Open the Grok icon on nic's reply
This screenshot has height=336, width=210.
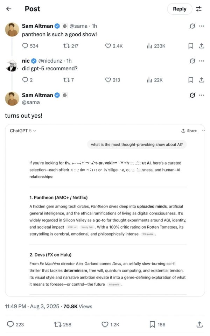coord(192,61)
